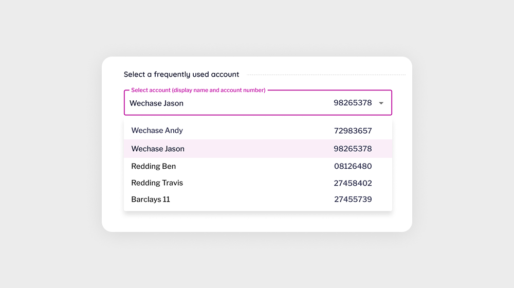
Task: Select the Wechase Andy option
Action: [157, 131]
